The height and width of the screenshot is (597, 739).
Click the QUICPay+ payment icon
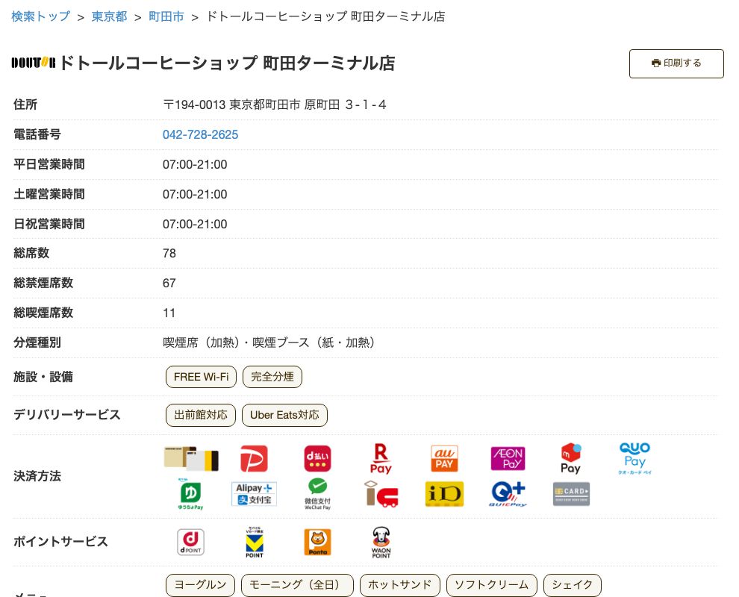coord(508,494)
